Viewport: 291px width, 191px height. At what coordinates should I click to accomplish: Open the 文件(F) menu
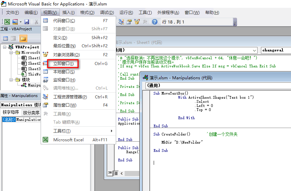[12, 13]
